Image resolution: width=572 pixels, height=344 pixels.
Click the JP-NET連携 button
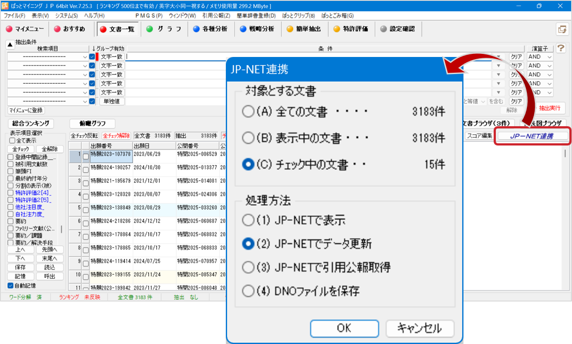coord(531,136)
